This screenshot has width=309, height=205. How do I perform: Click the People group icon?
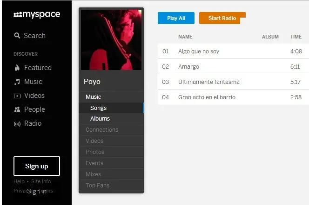17,109
